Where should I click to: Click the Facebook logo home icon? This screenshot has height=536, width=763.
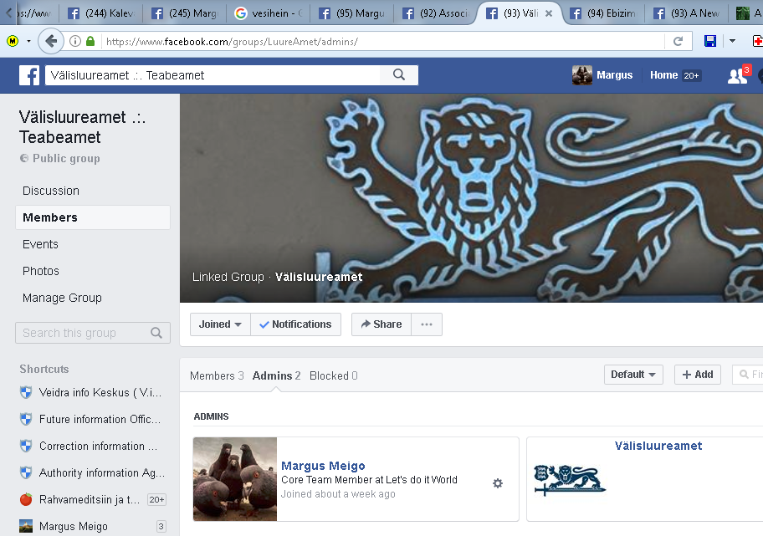pyautogui.click(x=29, y=75)
